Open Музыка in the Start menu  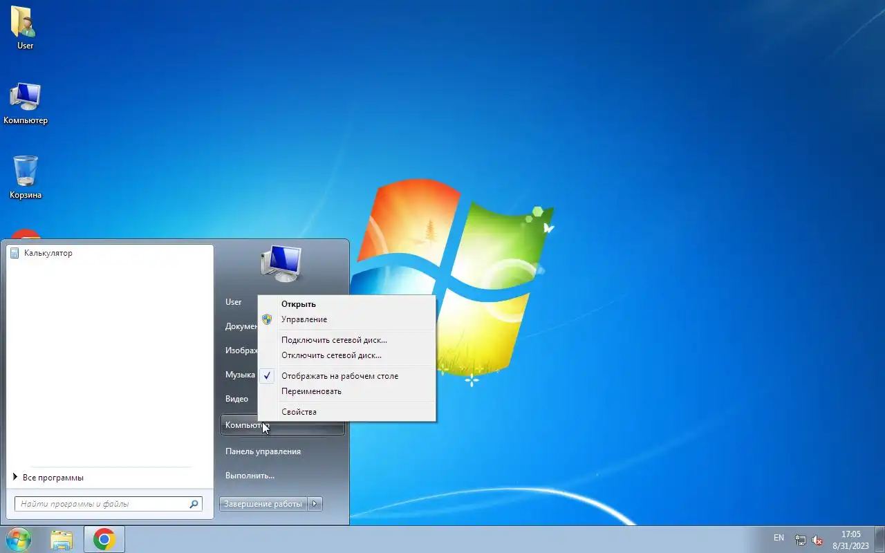click(240, 375)
